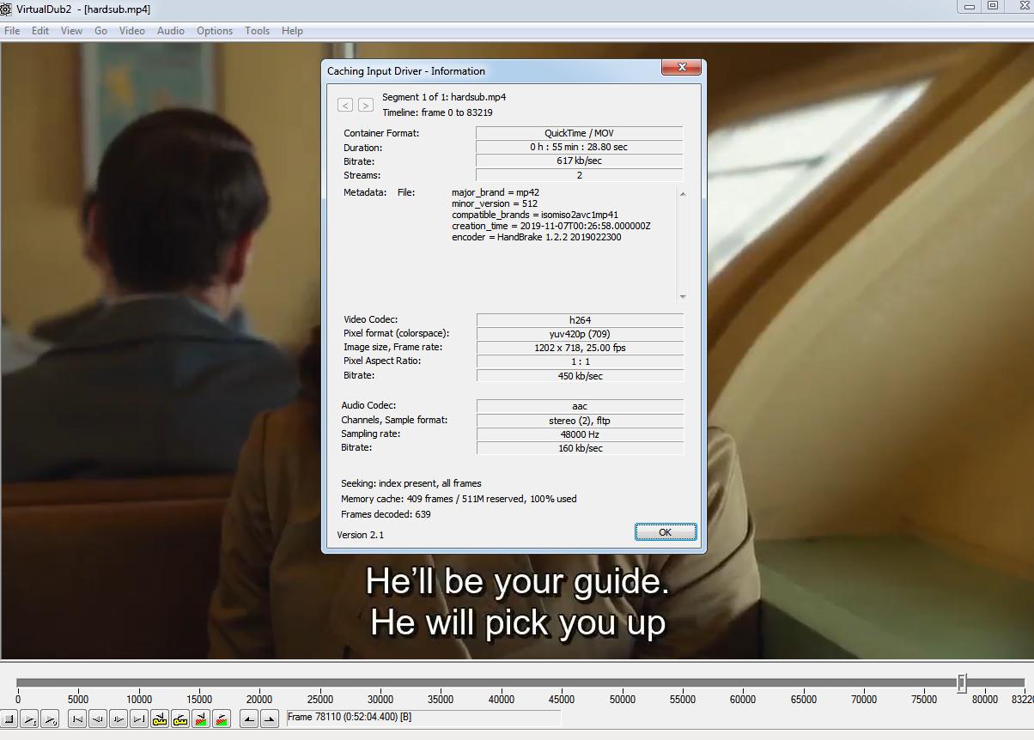Screen dimensions: 1034x740
Task: Go to next key frame
Action: (x=180, y=719)
